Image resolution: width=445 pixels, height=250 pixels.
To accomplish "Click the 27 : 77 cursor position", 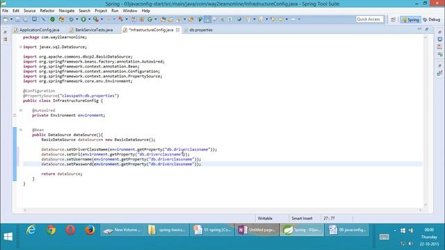I will (329, 219).
